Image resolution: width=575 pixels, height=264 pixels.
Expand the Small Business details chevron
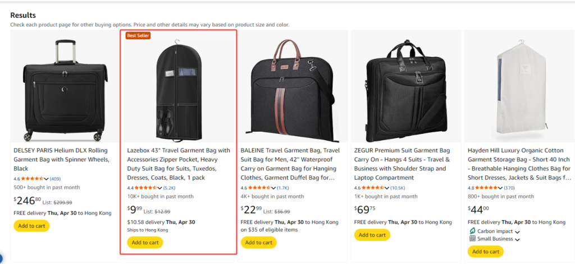click(x=517, y=240)
